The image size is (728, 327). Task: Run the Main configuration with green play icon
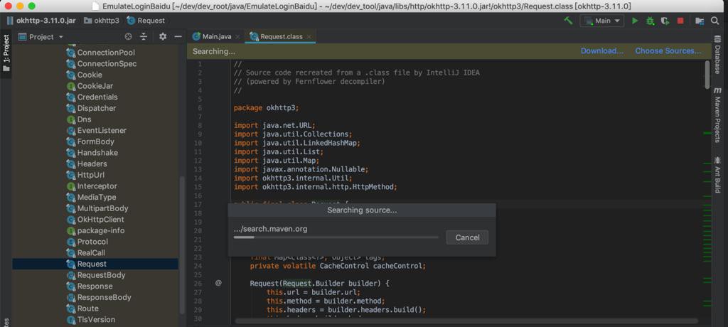[x=635, y=21]
